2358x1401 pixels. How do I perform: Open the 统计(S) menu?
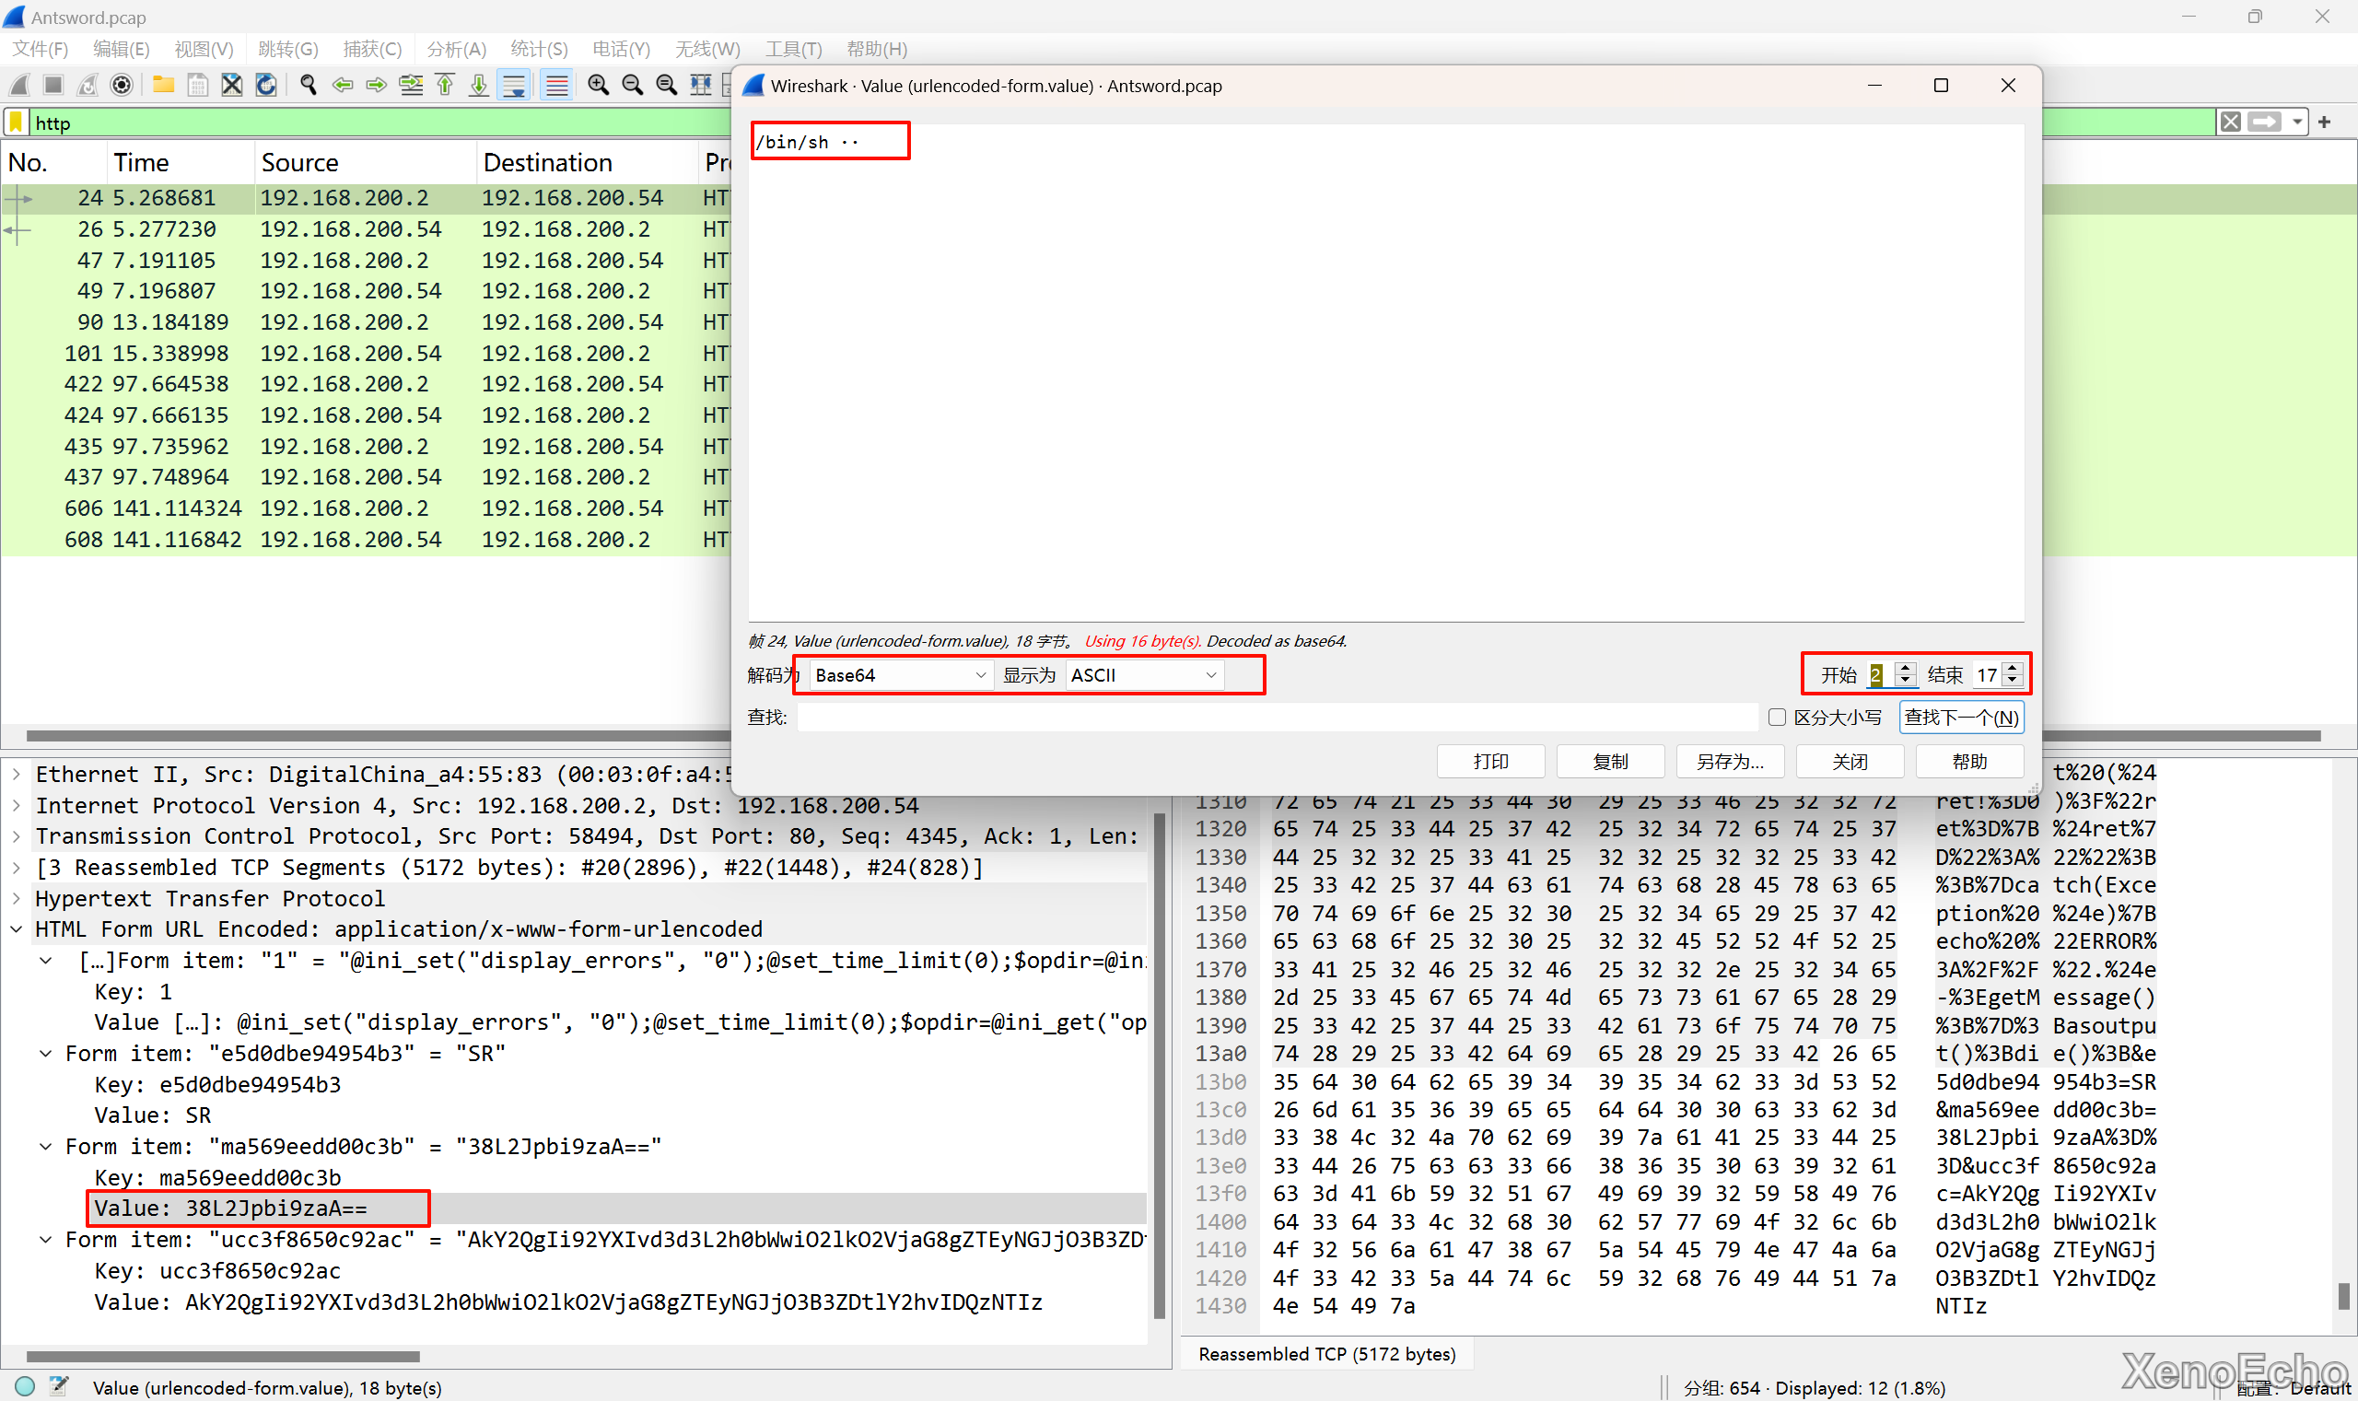pyautogui.click(x=538, y=49)
